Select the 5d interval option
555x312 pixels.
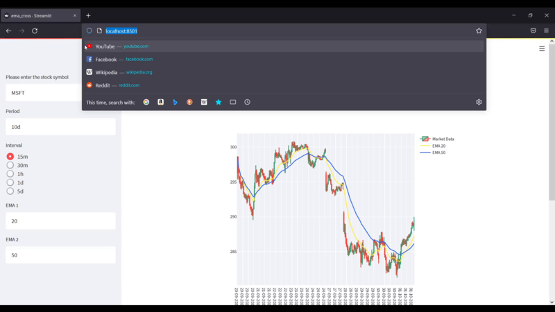(15, 191)
